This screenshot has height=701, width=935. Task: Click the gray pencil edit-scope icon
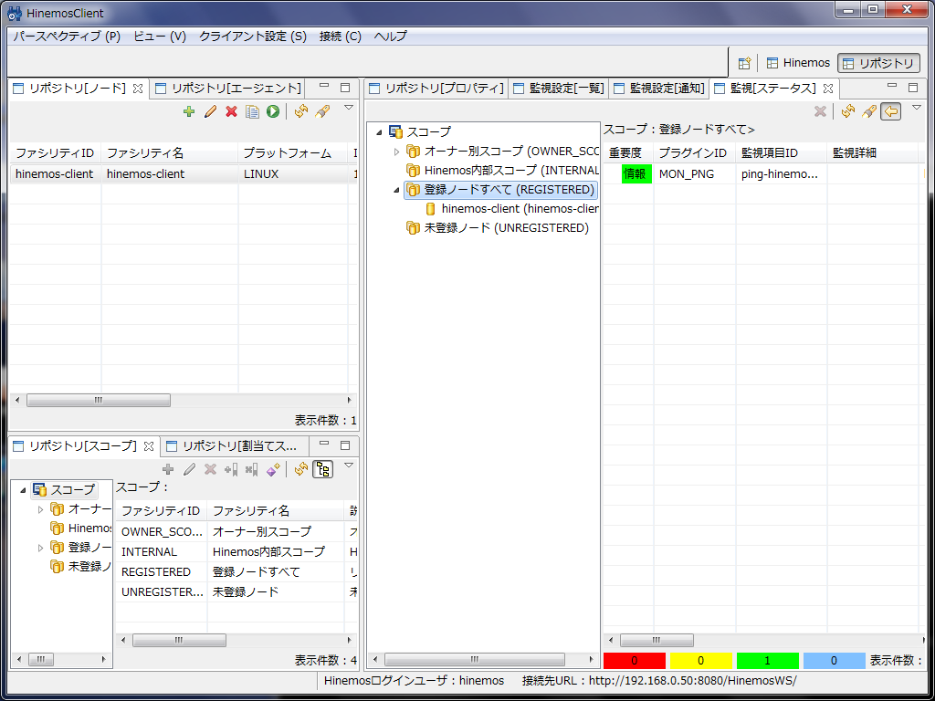(189, 470)
